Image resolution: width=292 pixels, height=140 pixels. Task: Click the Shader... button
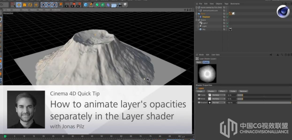click(211, 91)
